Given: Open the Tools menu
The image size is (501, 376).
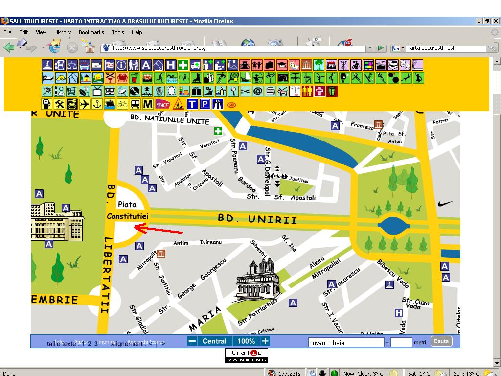Looking at the screenshot, I should tap(117, 32).
